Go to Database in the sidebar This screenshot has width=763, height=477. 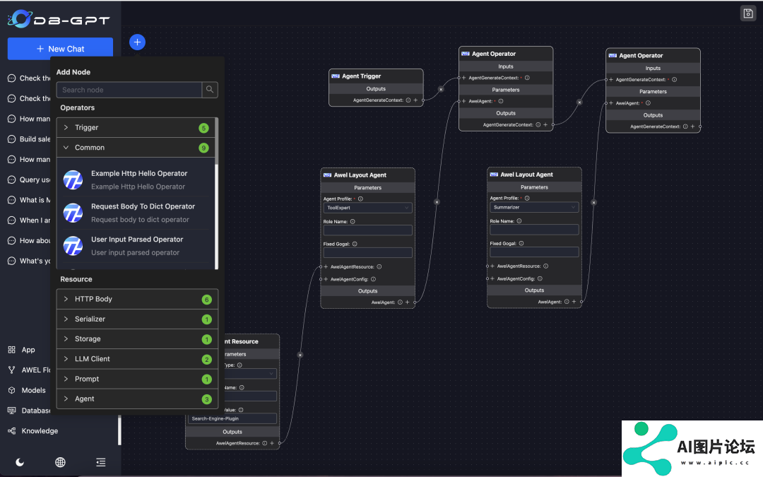tap(29, 411)
